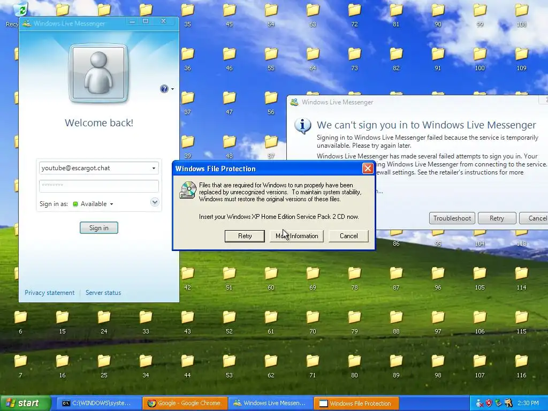Switch to Windows Live Messenger taskbar item

click(x=270, y=403)
